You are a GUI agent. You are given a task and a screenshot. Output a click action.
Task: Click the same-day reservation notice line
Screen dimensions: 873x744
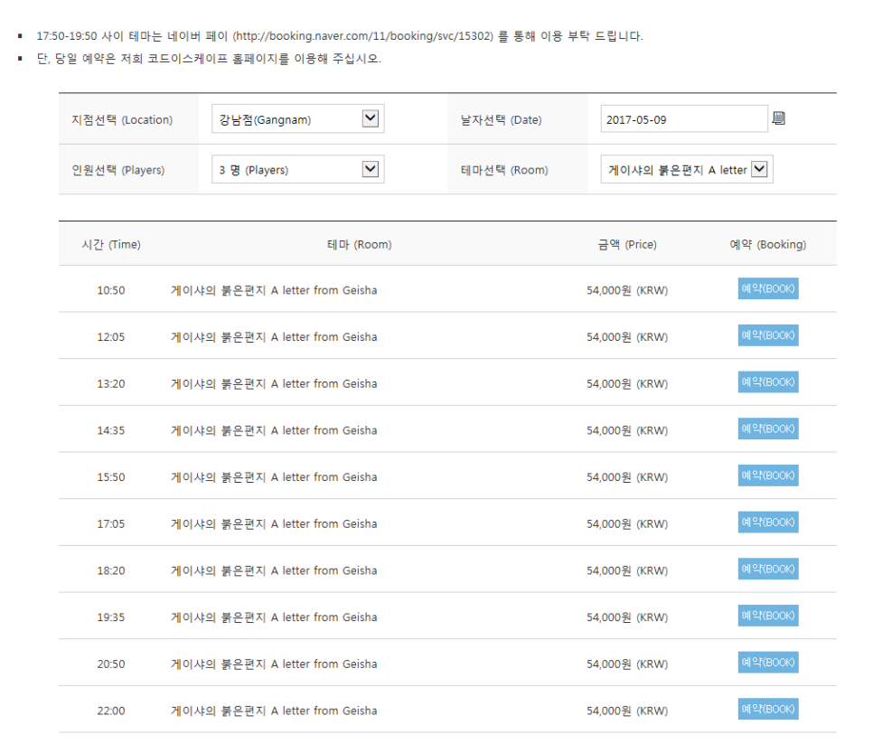(209, 59)
